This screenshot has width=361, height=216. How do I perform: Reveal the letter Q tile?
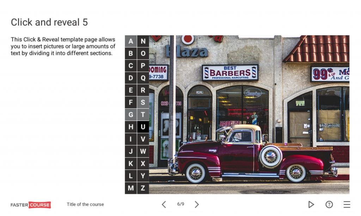[143, 78]
